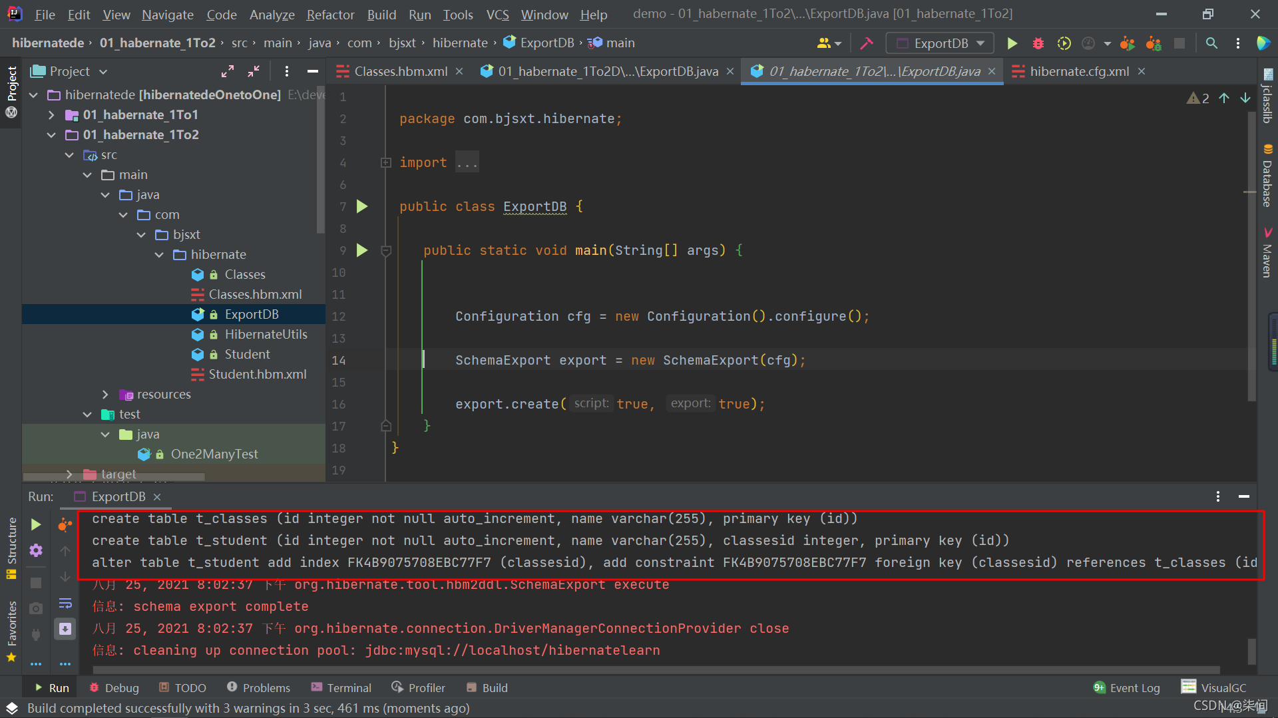Hide the Run tool window

tap(1243, 496)
